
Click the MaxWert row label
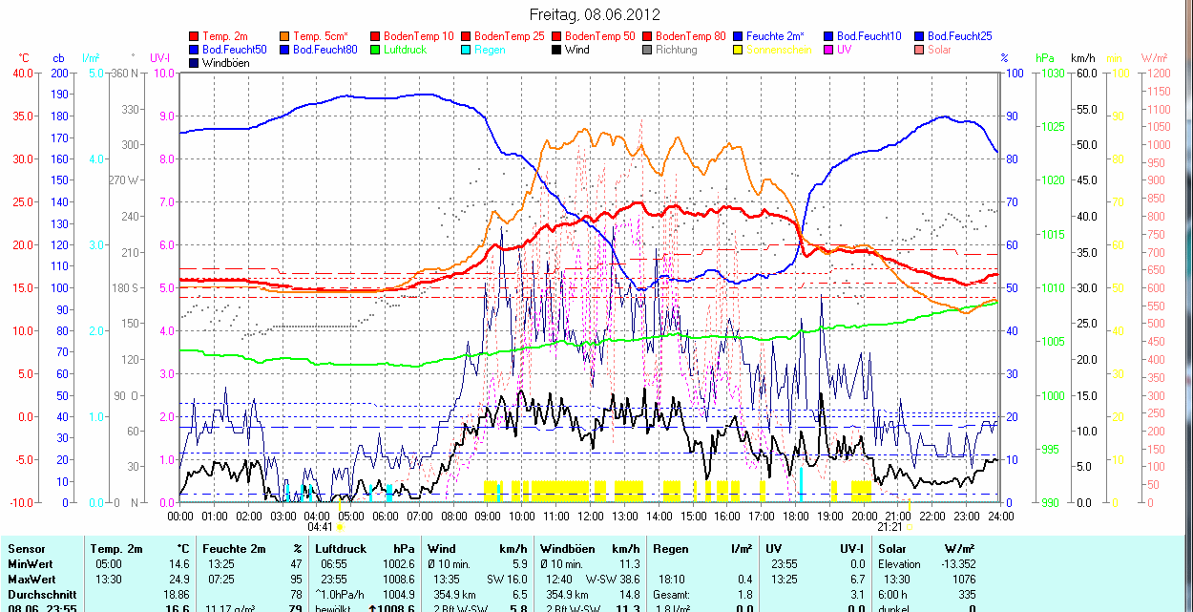click(31, 579)
